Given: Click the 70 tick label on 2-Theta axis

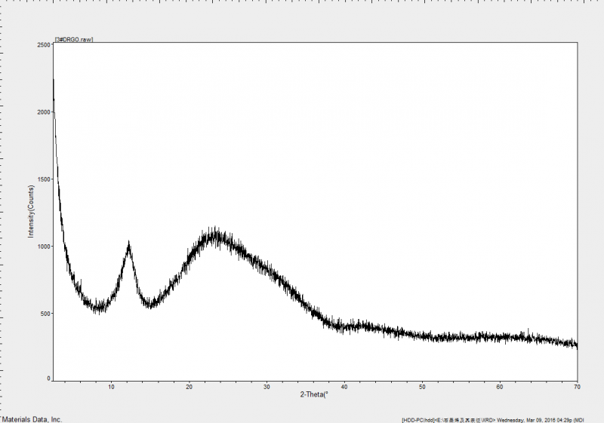Looking at the screenshot, I should [577, 387].
